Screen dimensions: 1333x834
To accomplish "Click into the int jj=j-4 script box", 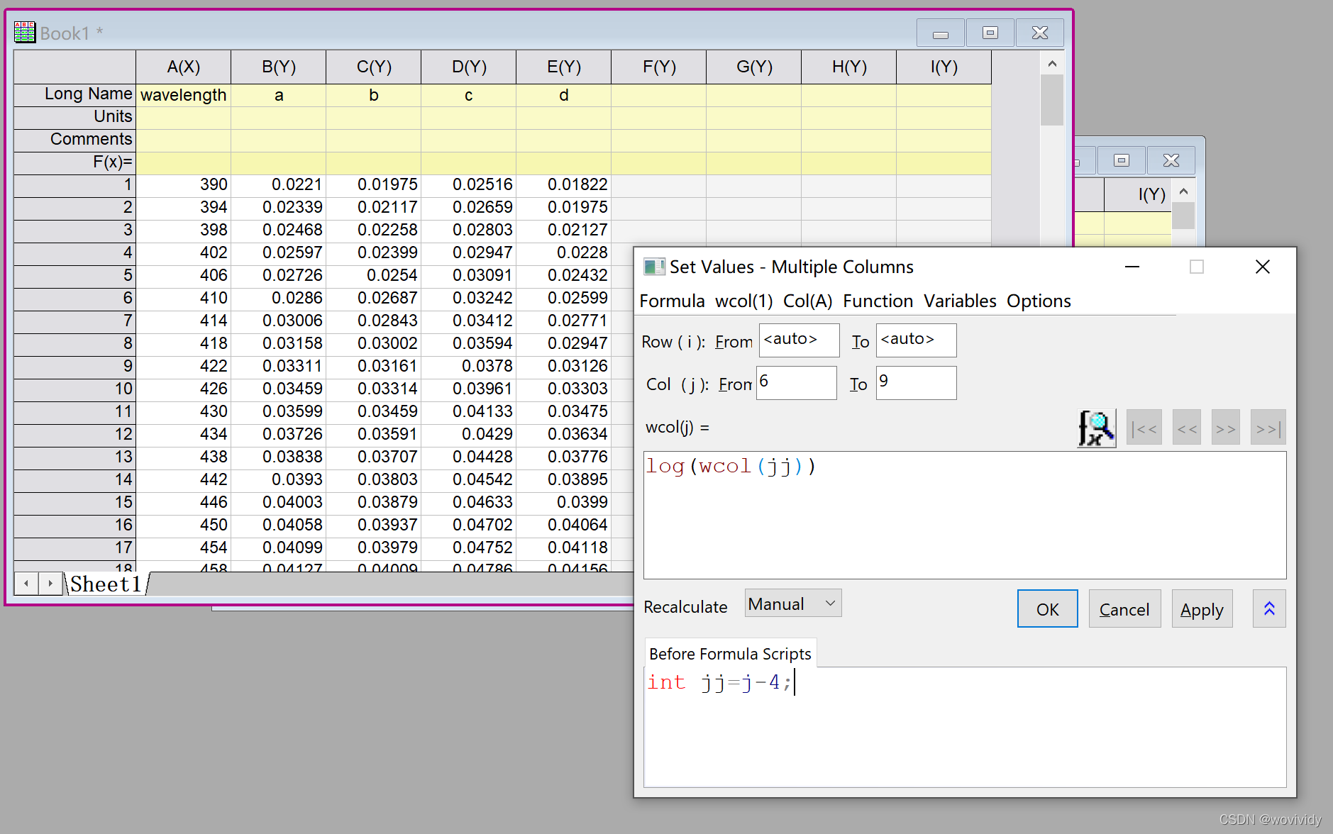I will (965, 727).
